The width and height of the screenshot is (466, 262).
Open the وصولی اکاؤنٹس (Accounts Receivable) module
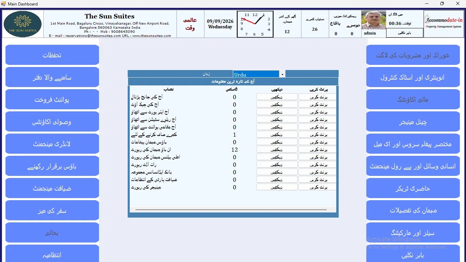click(52, 122)
